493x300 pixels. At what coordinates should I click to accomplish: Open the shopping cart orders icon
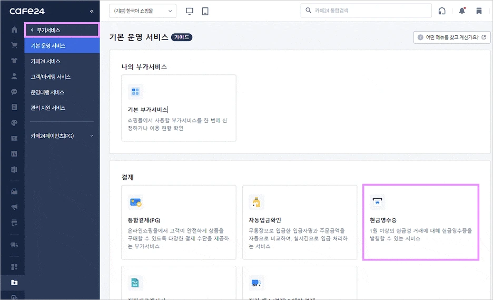(14, 45)
